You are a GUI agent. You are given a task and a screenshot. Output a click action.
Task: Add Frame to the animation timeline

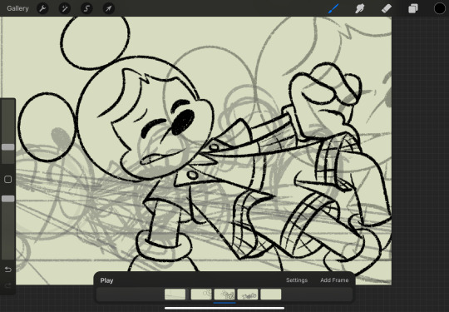click(x=334, y=280)
